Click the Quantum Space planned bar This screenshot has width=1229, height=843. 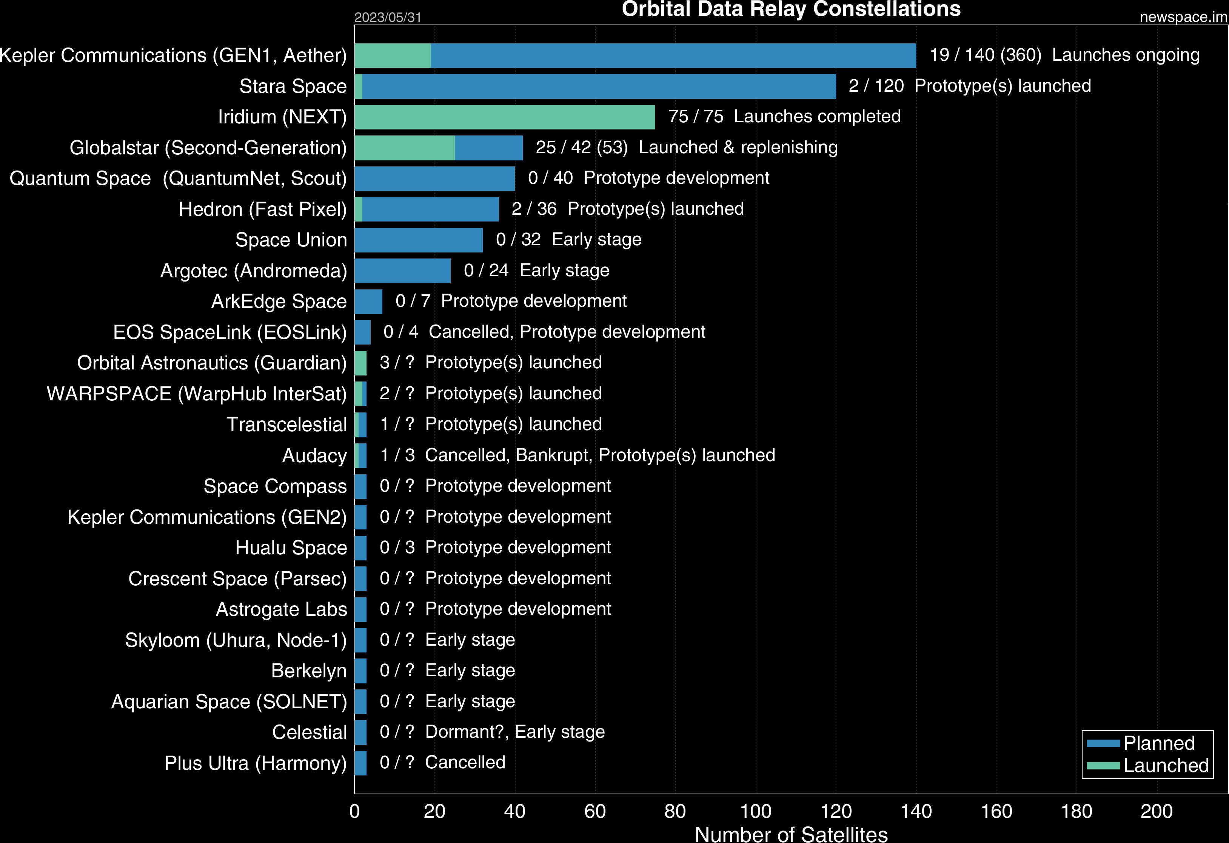(x=434, y=178)
